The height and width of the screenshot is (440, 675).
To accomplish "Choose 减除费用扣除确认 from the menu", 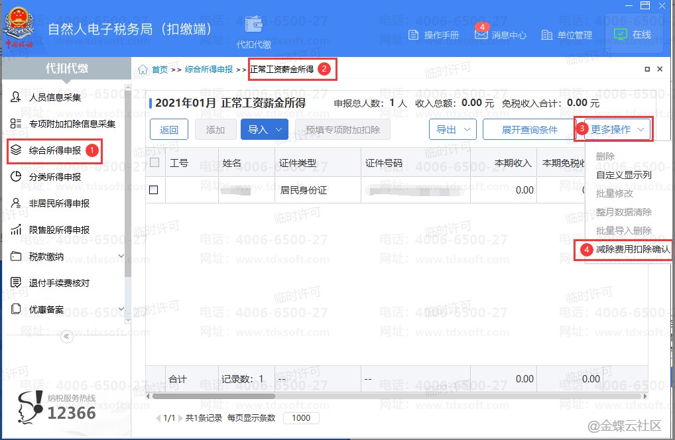I will [x=633, y=250].
